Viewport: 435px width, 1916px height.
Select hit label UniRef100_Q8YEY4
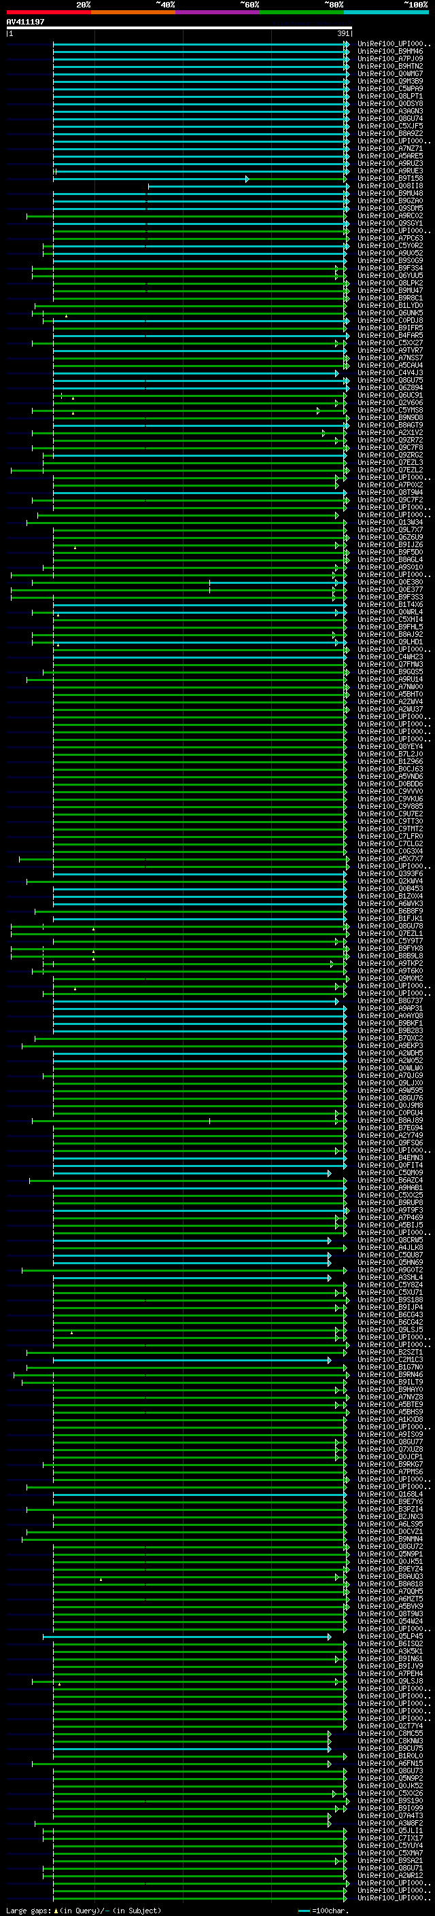(390, 747)
